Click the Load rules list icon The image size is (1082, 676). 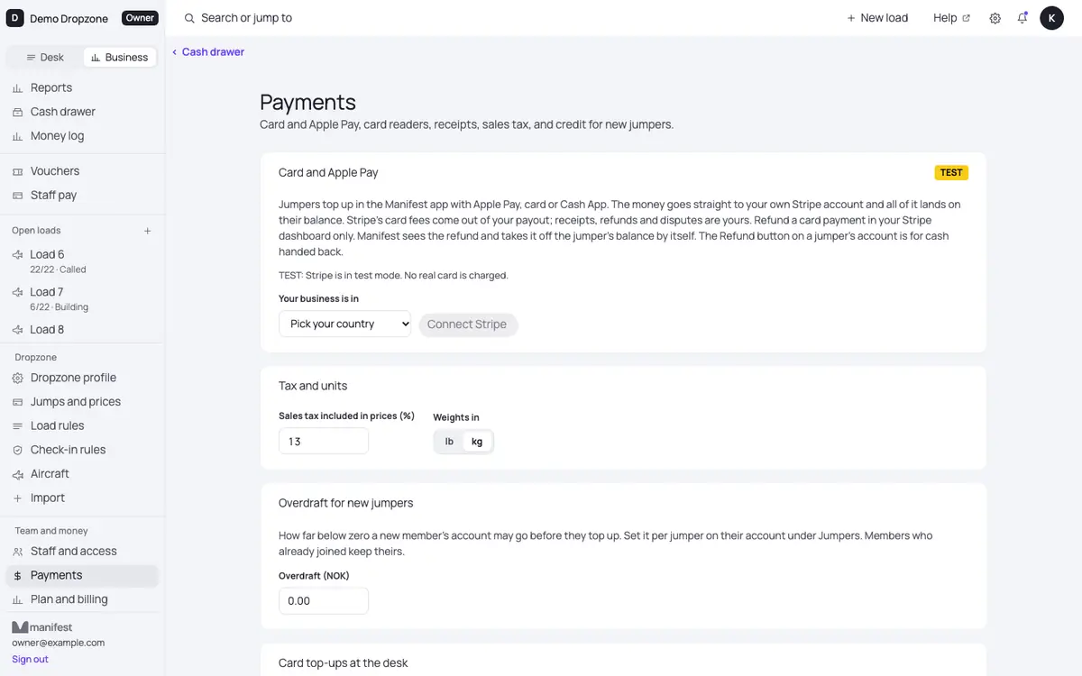(x=17, y=426)
